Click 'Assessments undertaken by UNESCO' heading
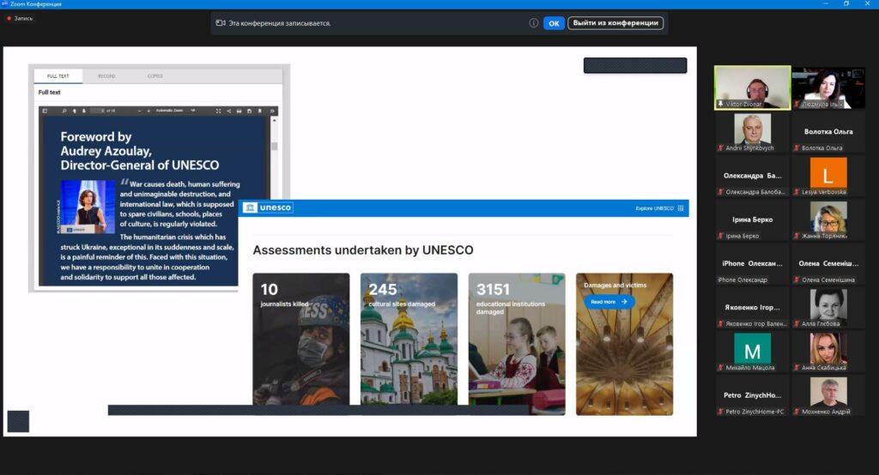 (x=363, y=250)
